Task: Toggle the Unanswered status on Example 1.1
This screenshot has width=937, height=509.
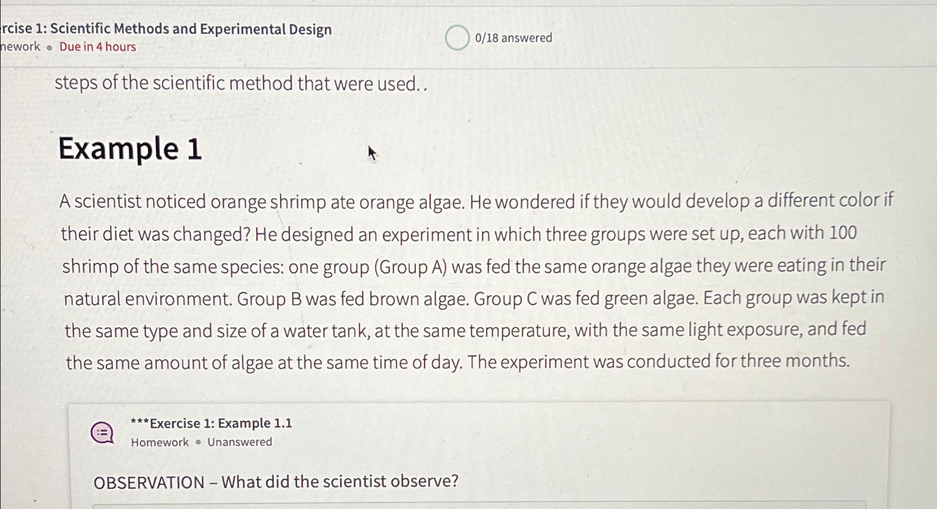Action: point(239,442)
